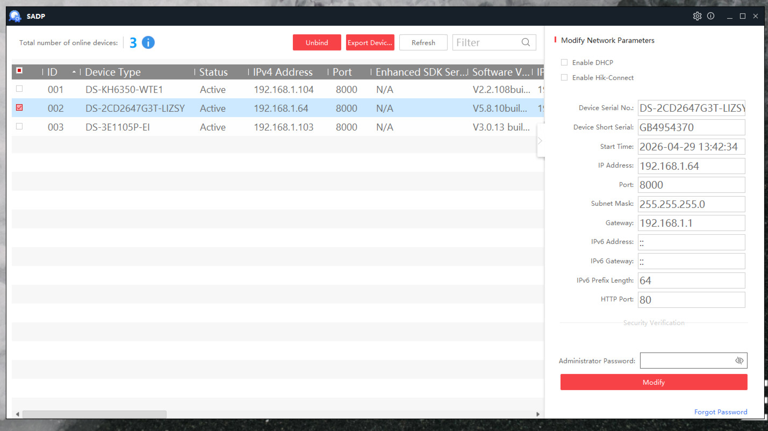Click software version V3.0.13 cell
This screenshot has width=768, height=431.
coord(501,127)
